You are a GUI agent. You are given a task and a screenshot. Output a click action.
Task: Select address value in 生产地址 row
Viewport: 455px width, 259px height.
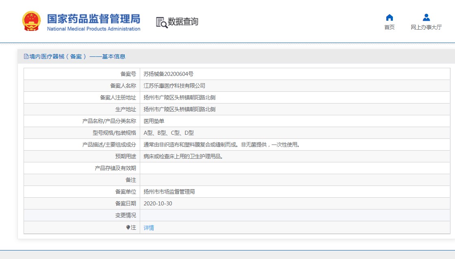(x=180, y=109)
